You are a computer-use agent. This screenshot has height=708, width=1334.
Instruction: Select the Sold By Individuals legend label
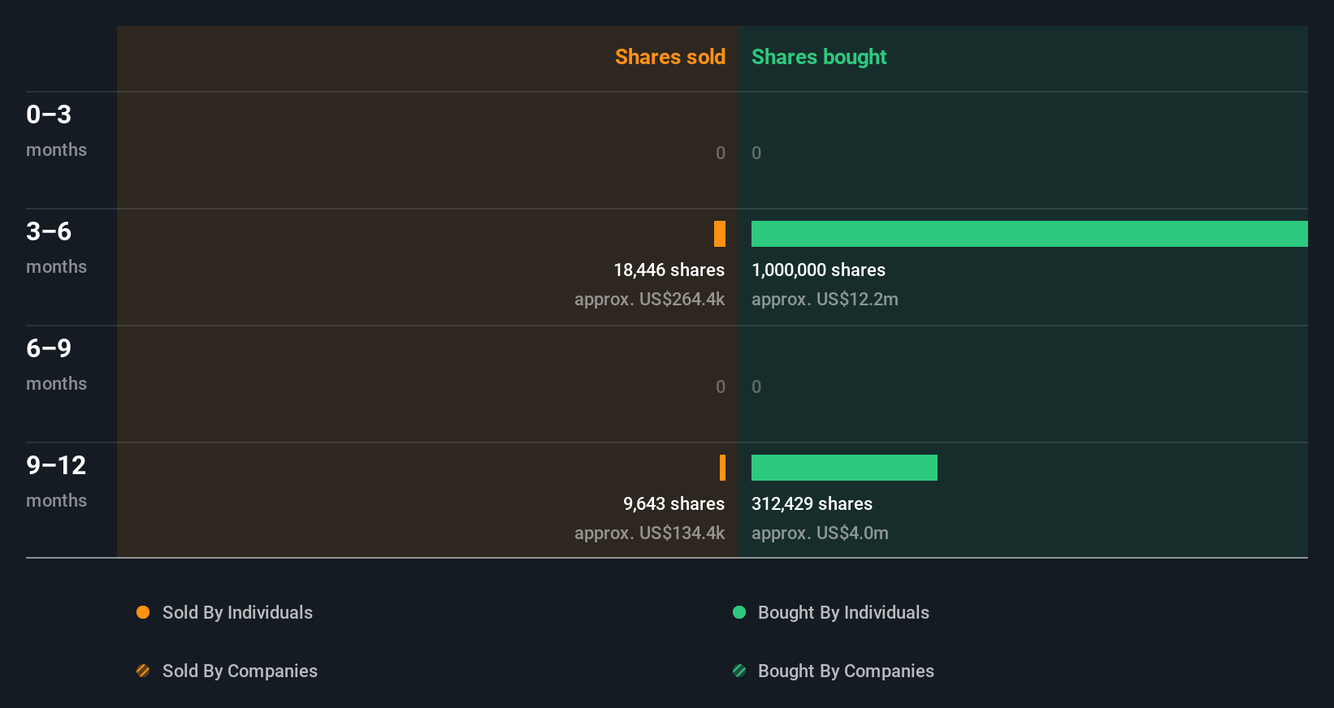[237, 612]
